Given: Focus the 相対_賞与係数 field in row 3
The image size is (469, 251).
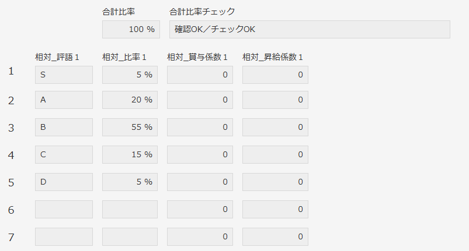Looking at the screenshot, I should click(x=200, y=127).
